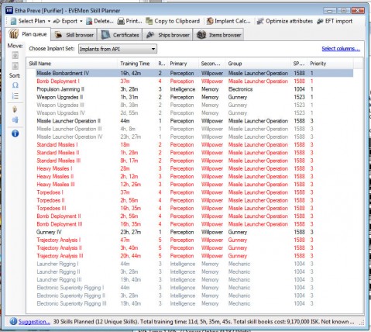Open the Choose Implant Set combo box
The image size is (371, 332).
click(118, 49)
